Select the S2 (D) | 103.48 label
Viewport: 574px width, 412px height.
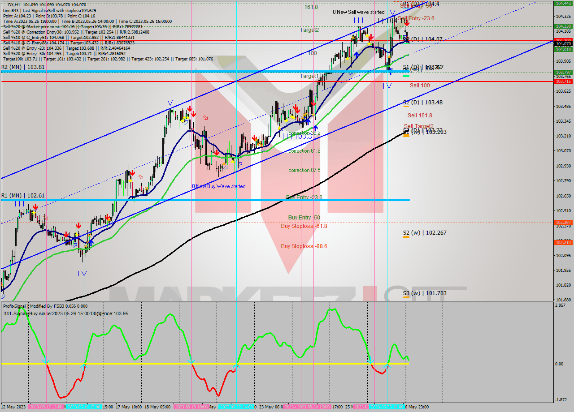point(422,103)
